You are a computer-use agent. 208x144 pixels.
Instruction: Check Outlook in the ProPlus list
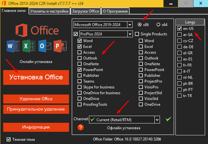pyautogui.click(x=79, y=58)
